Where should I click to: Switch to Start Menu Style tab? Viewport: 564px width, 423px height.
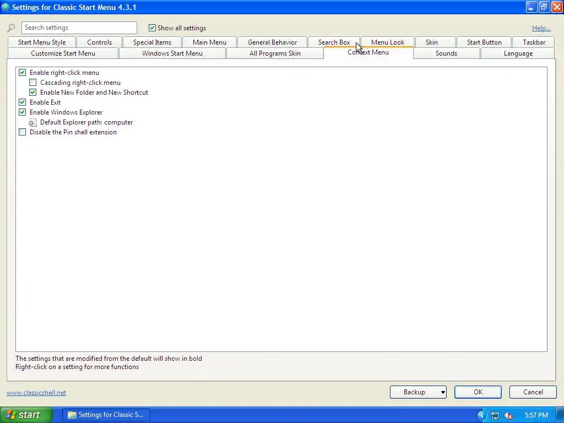(42, 42)
